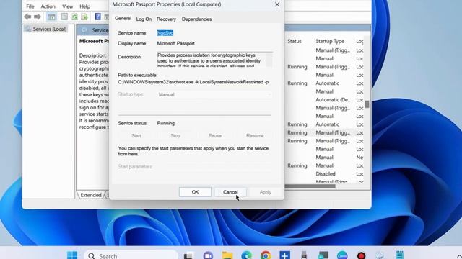Click the Description box vertical scrollbar
This screenshot has height=259, width=462.
click(x=269, y=60)
